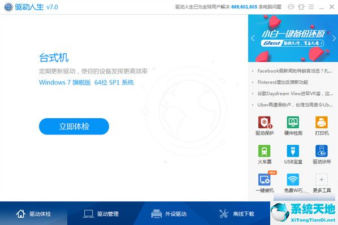This screenshot has height=225, width=338.
Task: Click the 驱动人生 logo icon
Action: click(8, 7)
